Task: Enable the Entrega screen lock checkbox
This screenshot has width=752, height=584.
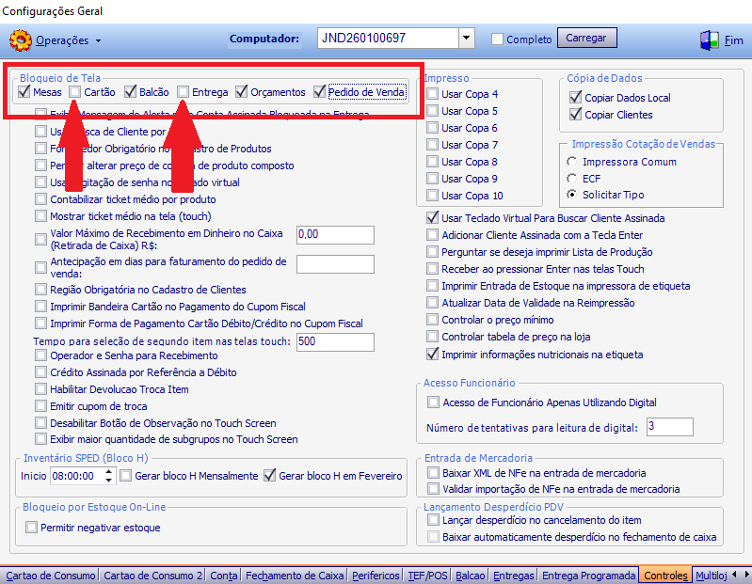Action: 183,91
